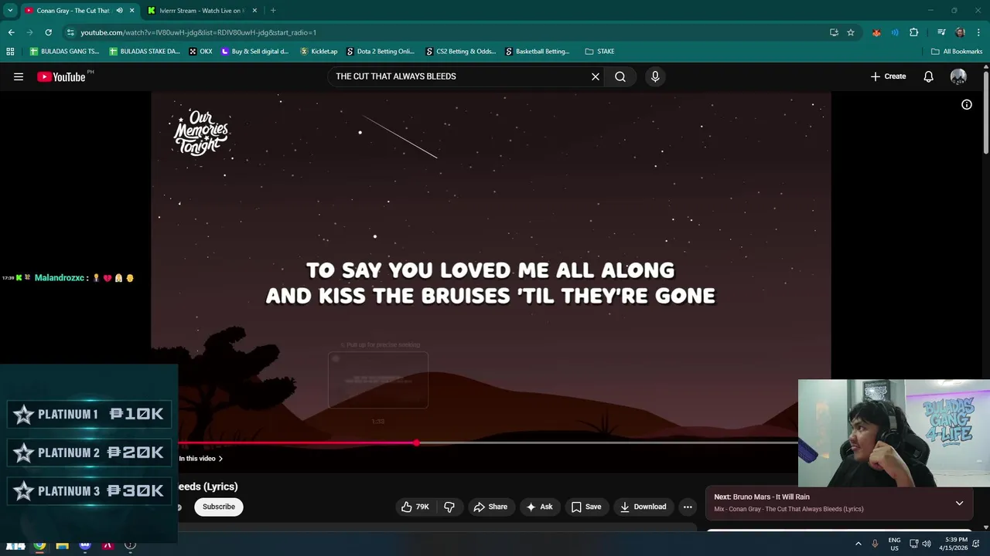Clear the YouTube search box text
The height and width of the screenshot is (556, 990).
pyautogui.click(x=596, y=76)
